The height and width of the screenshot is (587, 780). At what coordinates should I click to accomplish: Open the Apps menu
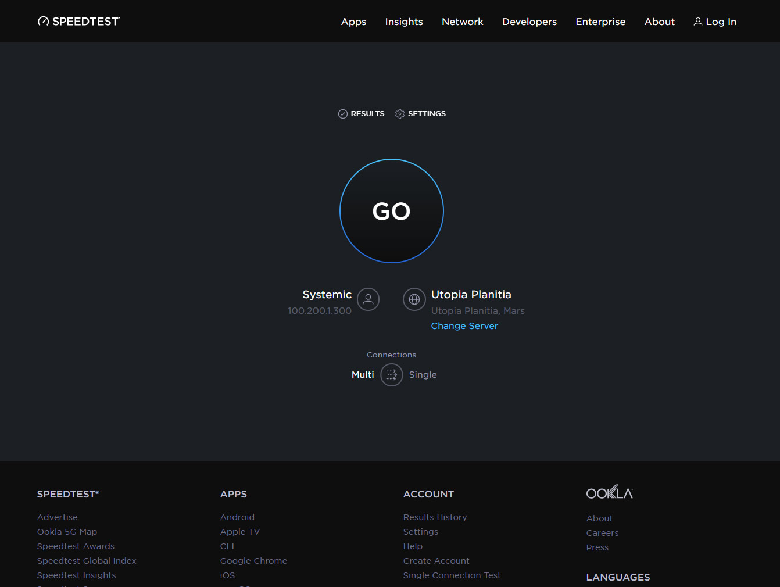click(x=353, y=22)
